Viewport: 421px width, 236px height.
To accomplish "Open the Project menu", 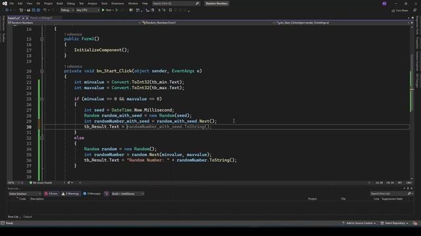I will (48, 3).
